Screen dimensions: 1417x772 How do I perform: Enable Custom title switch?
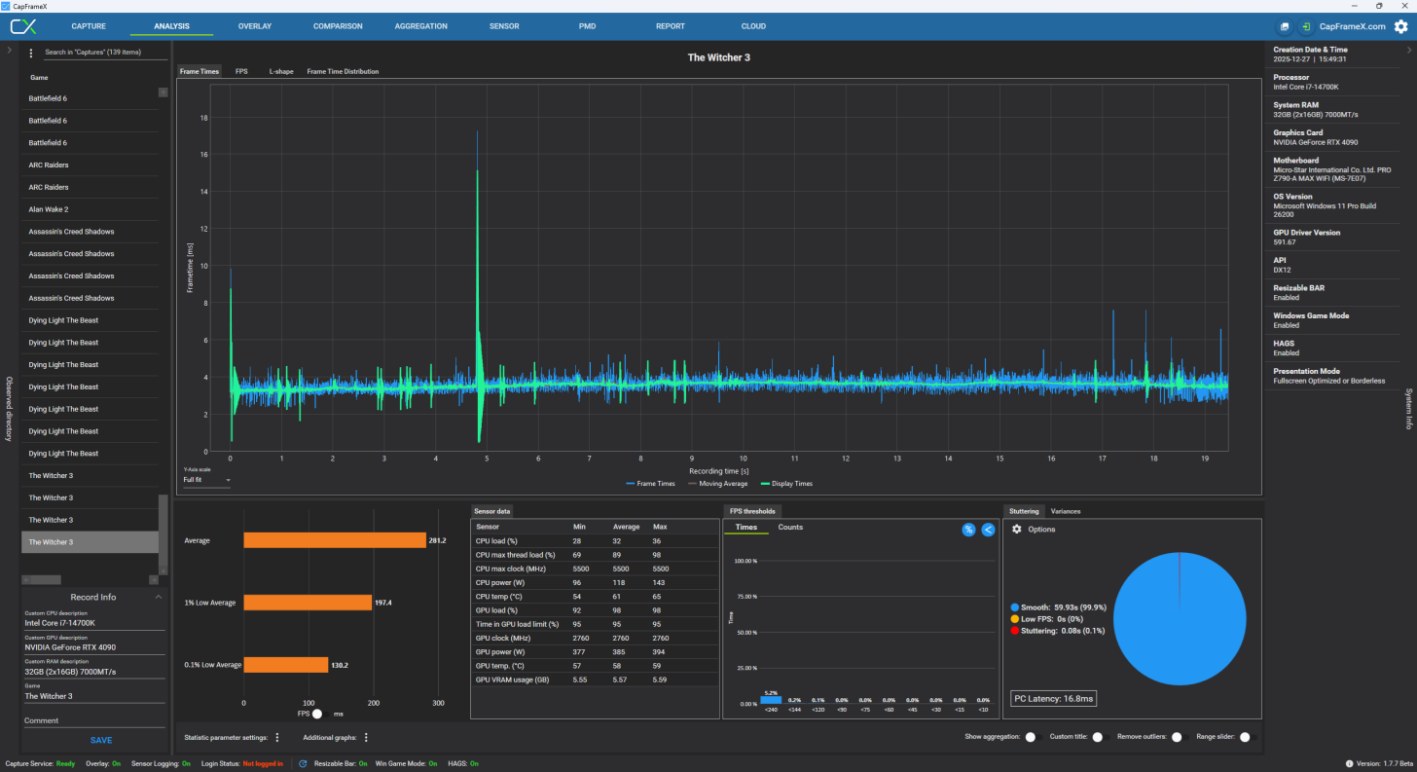[1099, 737]
